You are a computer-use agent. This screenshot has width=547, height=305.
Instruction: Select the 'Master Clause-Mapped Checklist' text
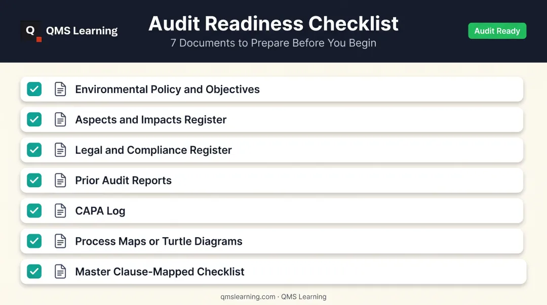coord(160,272)
